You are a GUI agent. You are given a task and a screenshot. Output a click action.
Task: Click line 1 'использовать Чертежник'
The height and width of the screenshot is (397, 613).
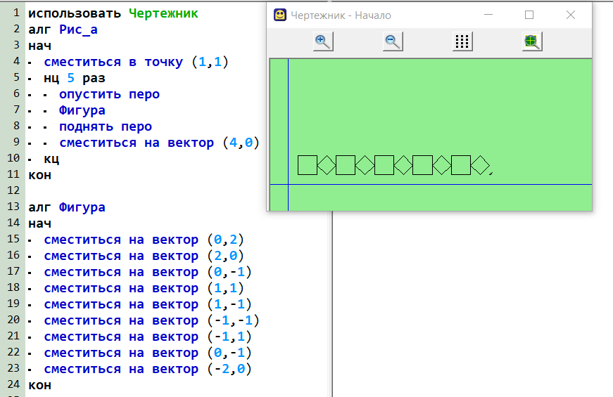[113, 13]
